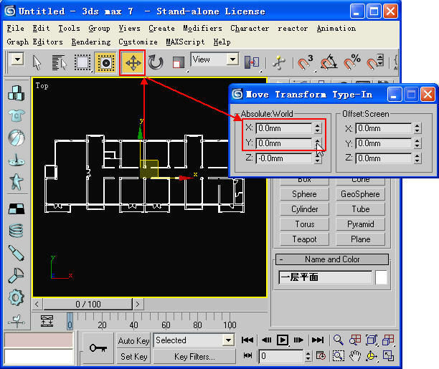This screenshot has height=369, width=439.
Task: Open Key Filters dialog
Action: pyautogui.click(x=194, y=357)
